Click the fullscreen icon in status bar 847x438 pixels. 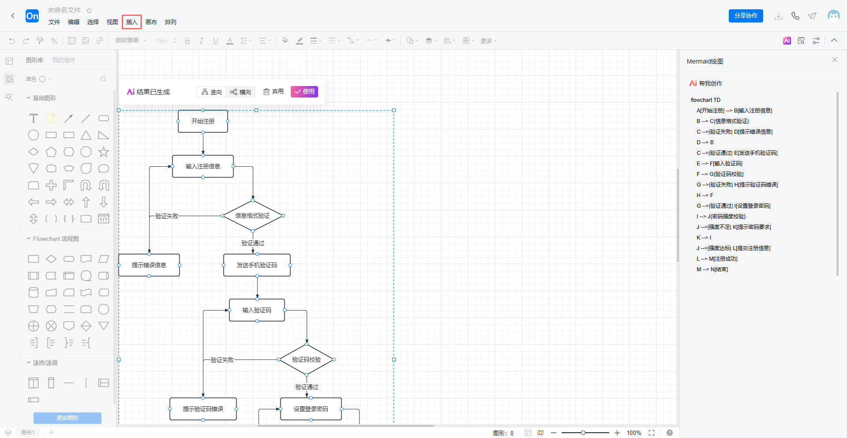[652, 433]
